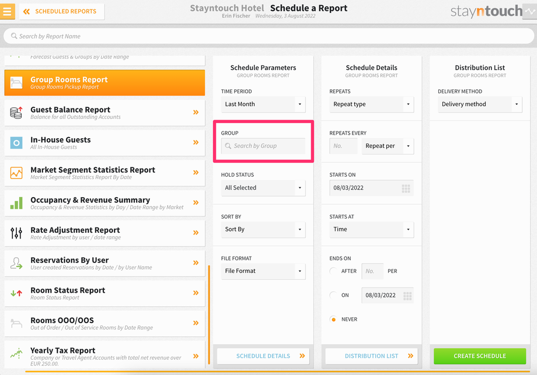The image size is (537, 375).
Task: Select In-House Guests report title
Action: [61, 139]
